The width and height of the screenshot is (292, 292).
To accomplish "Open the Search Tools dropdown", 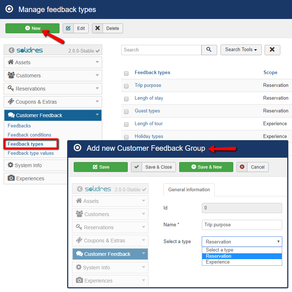I will [x=241, y=50].
